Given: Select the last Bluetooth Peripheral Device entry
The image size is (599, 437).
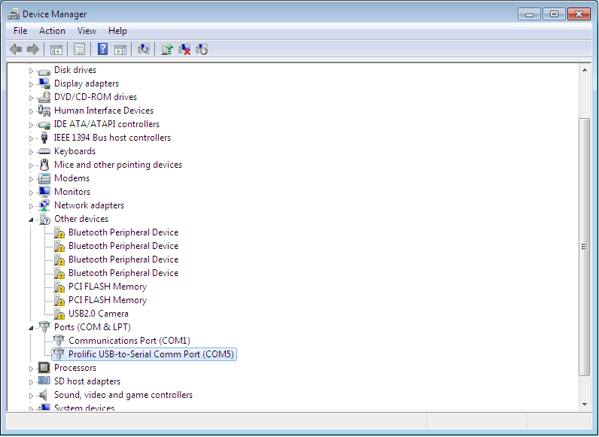Looking at the screenshot, I should coord(123,273).
